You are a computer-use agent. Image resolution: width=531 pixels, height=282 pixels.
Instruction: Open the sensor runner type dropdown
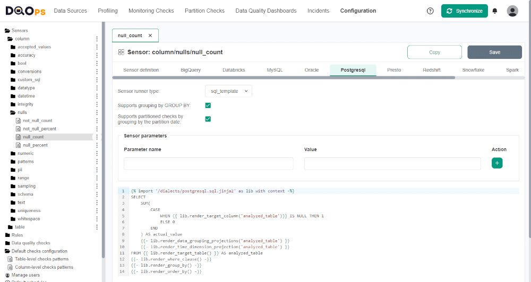[x=228, y=91]
